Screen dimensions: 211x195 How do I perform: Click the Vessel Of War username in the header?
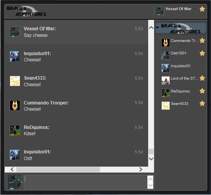coord(179,9)
